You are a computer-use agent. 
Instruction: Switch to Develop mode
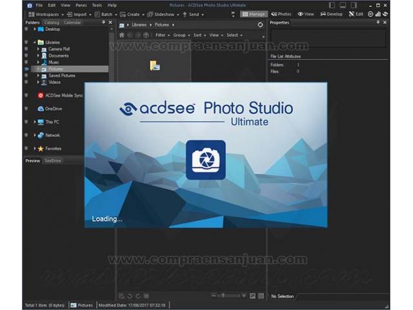pos(331,14)
